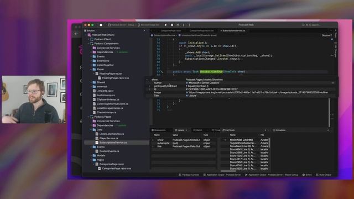Click the Step Over debug icon
354x199 pixels.
178,25
